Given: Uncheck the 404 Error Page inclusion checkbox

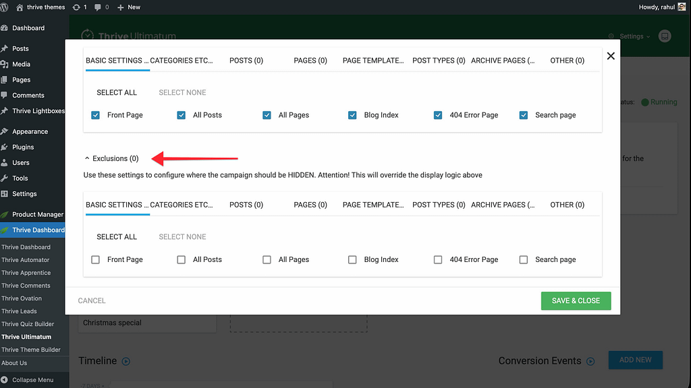Looking at the screenshot, I should tap(438, 115).
